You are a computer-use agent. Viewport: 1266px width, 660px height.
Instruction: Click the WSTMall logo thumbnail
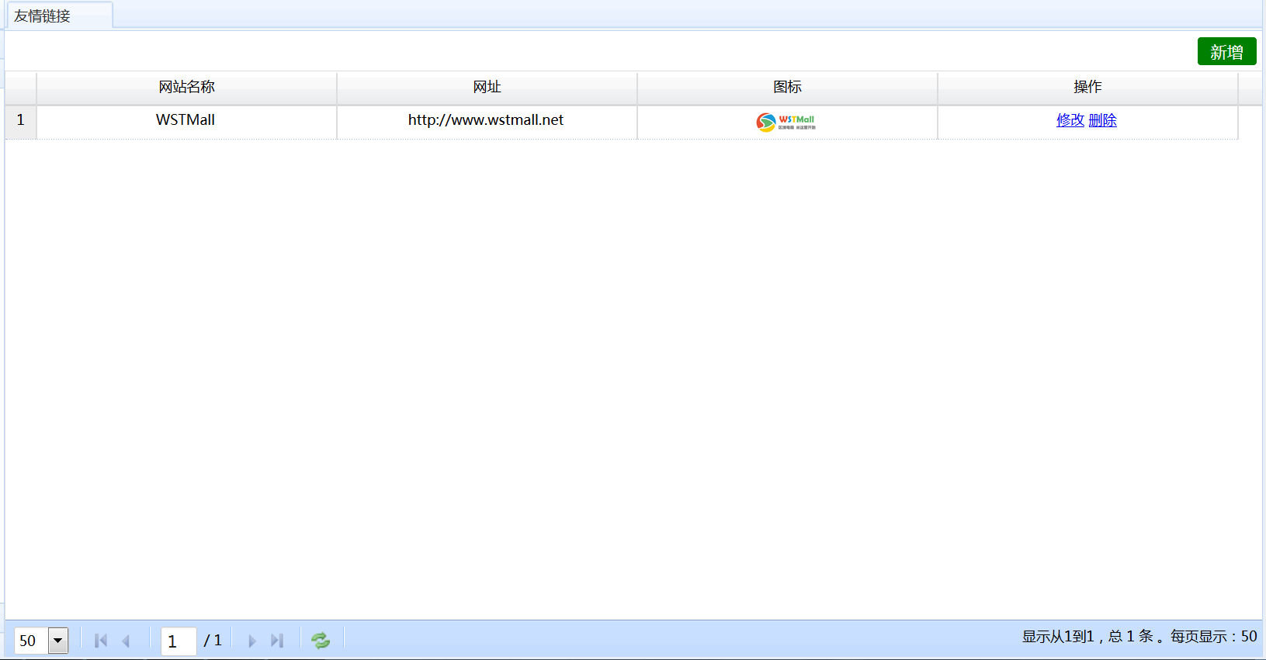[786, 122]
